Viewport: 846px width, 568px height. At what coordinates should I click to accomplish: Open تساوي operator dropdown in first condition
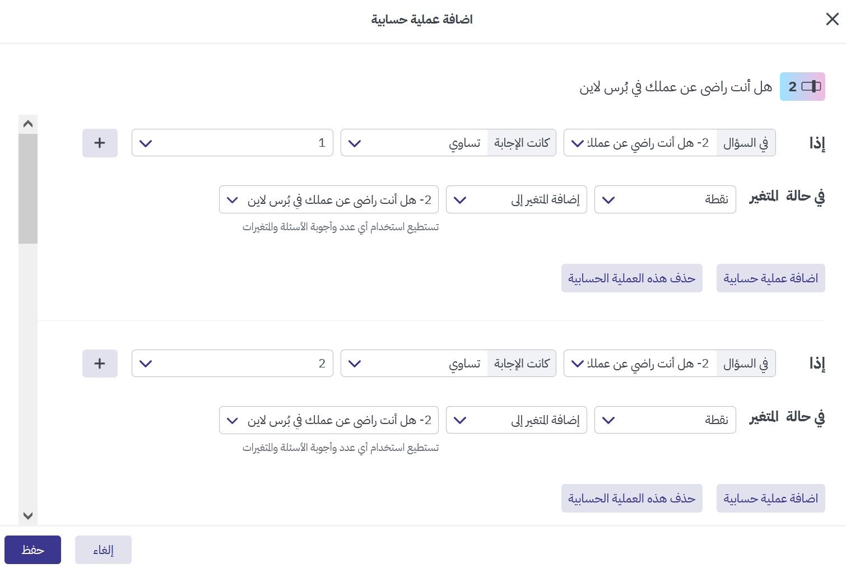pyautogui.click(x=415, y=143)
